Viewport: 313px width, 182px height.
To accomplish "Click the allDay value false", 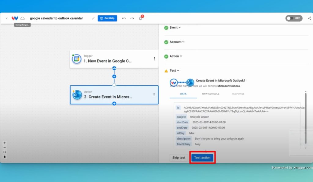I will [x=192, y=133].
